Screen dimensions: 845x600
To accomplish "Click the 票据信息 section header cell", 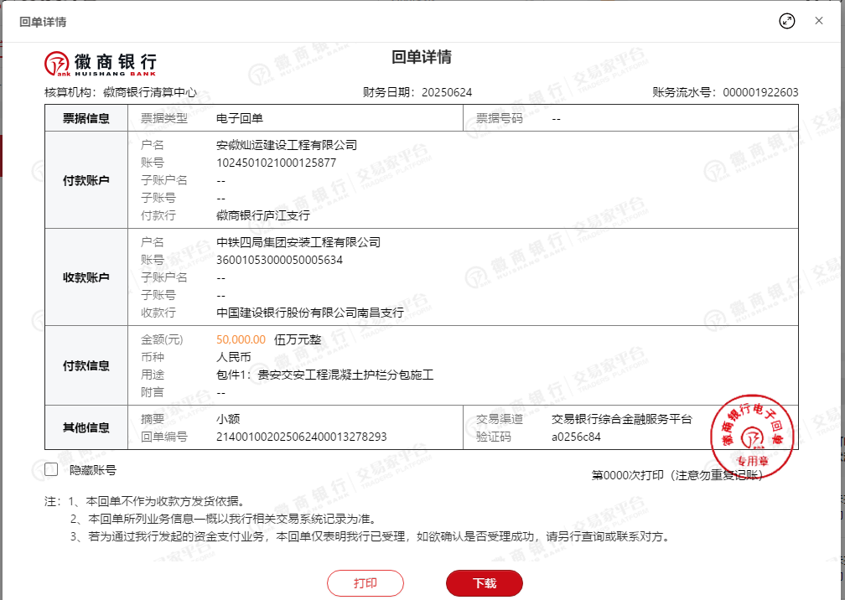I will 86,118.
